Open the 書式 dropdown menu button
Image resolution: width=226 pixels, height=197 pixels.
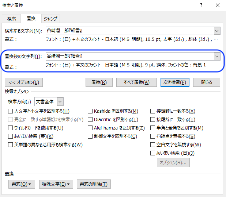22,184
